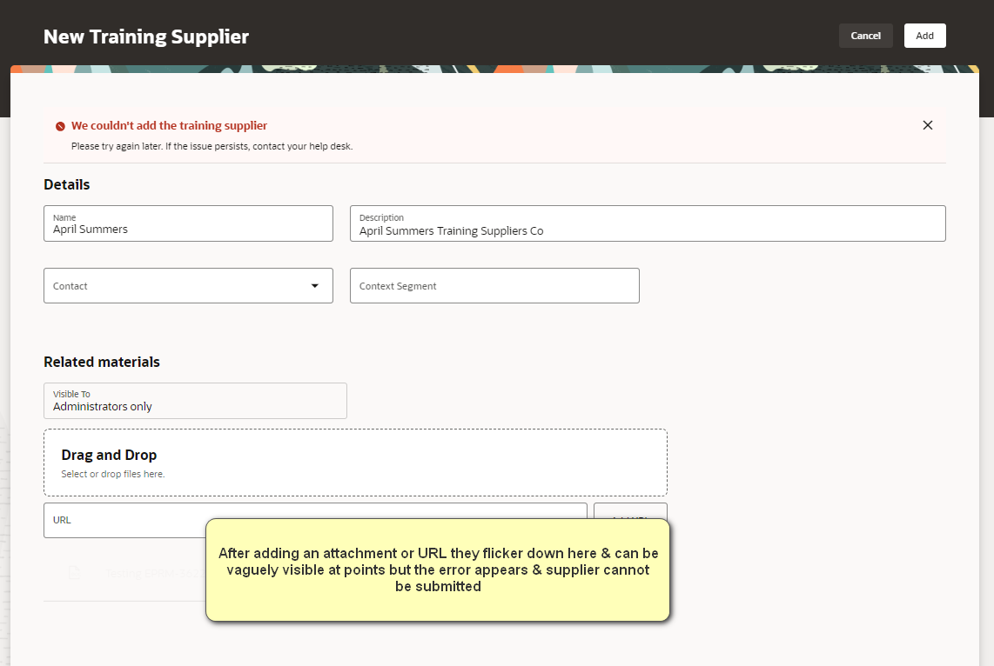This screenshot has width=994, height=666.
Task: Click the 'New Training Supplier' page title
Action: (x=146, y=37)
